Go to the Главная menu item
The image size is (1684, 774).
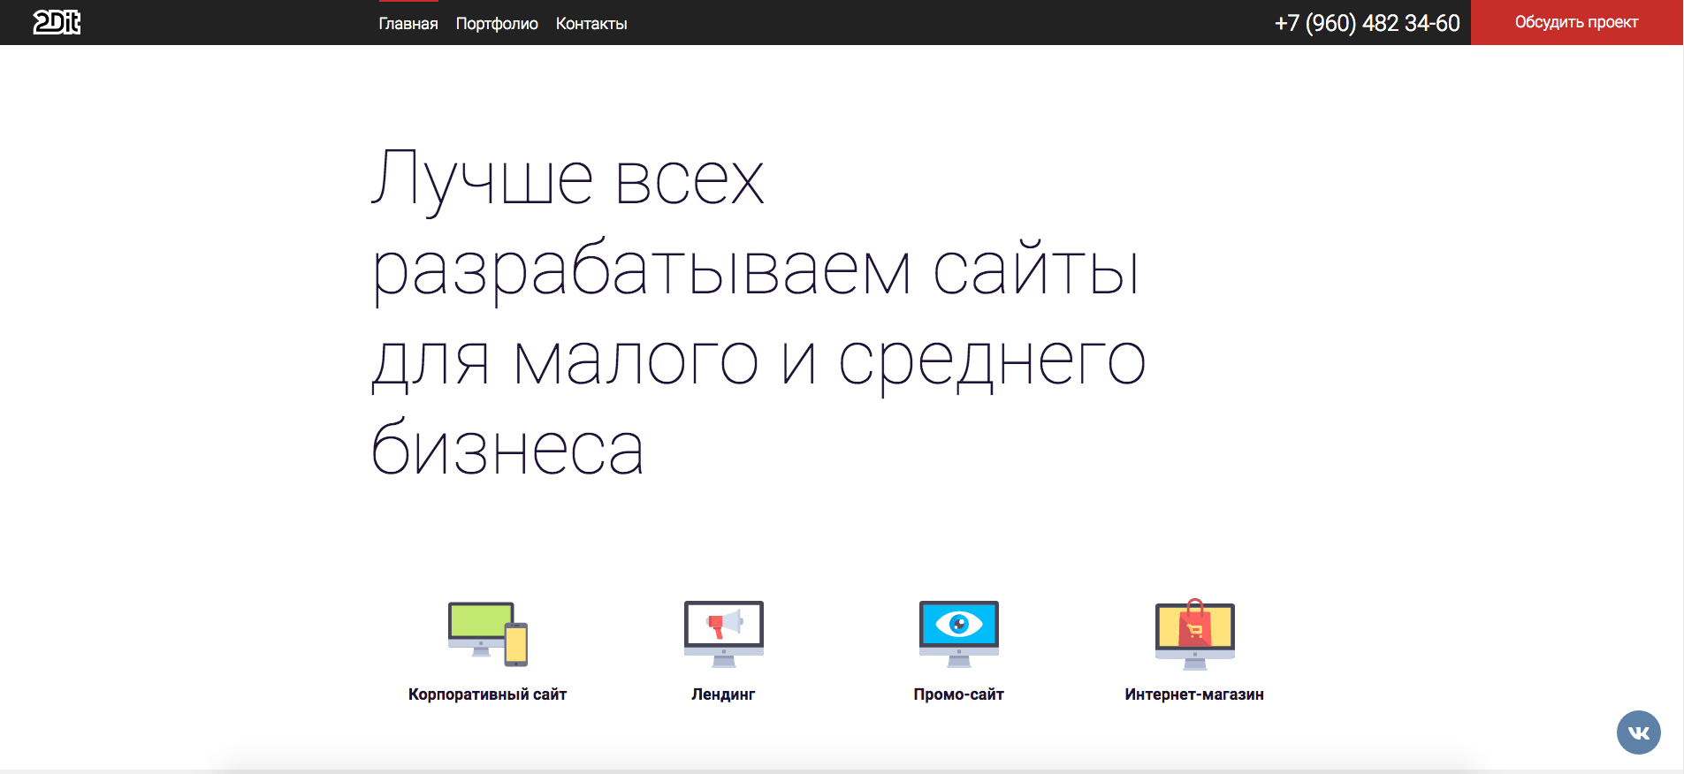click(x=408, y=24)
